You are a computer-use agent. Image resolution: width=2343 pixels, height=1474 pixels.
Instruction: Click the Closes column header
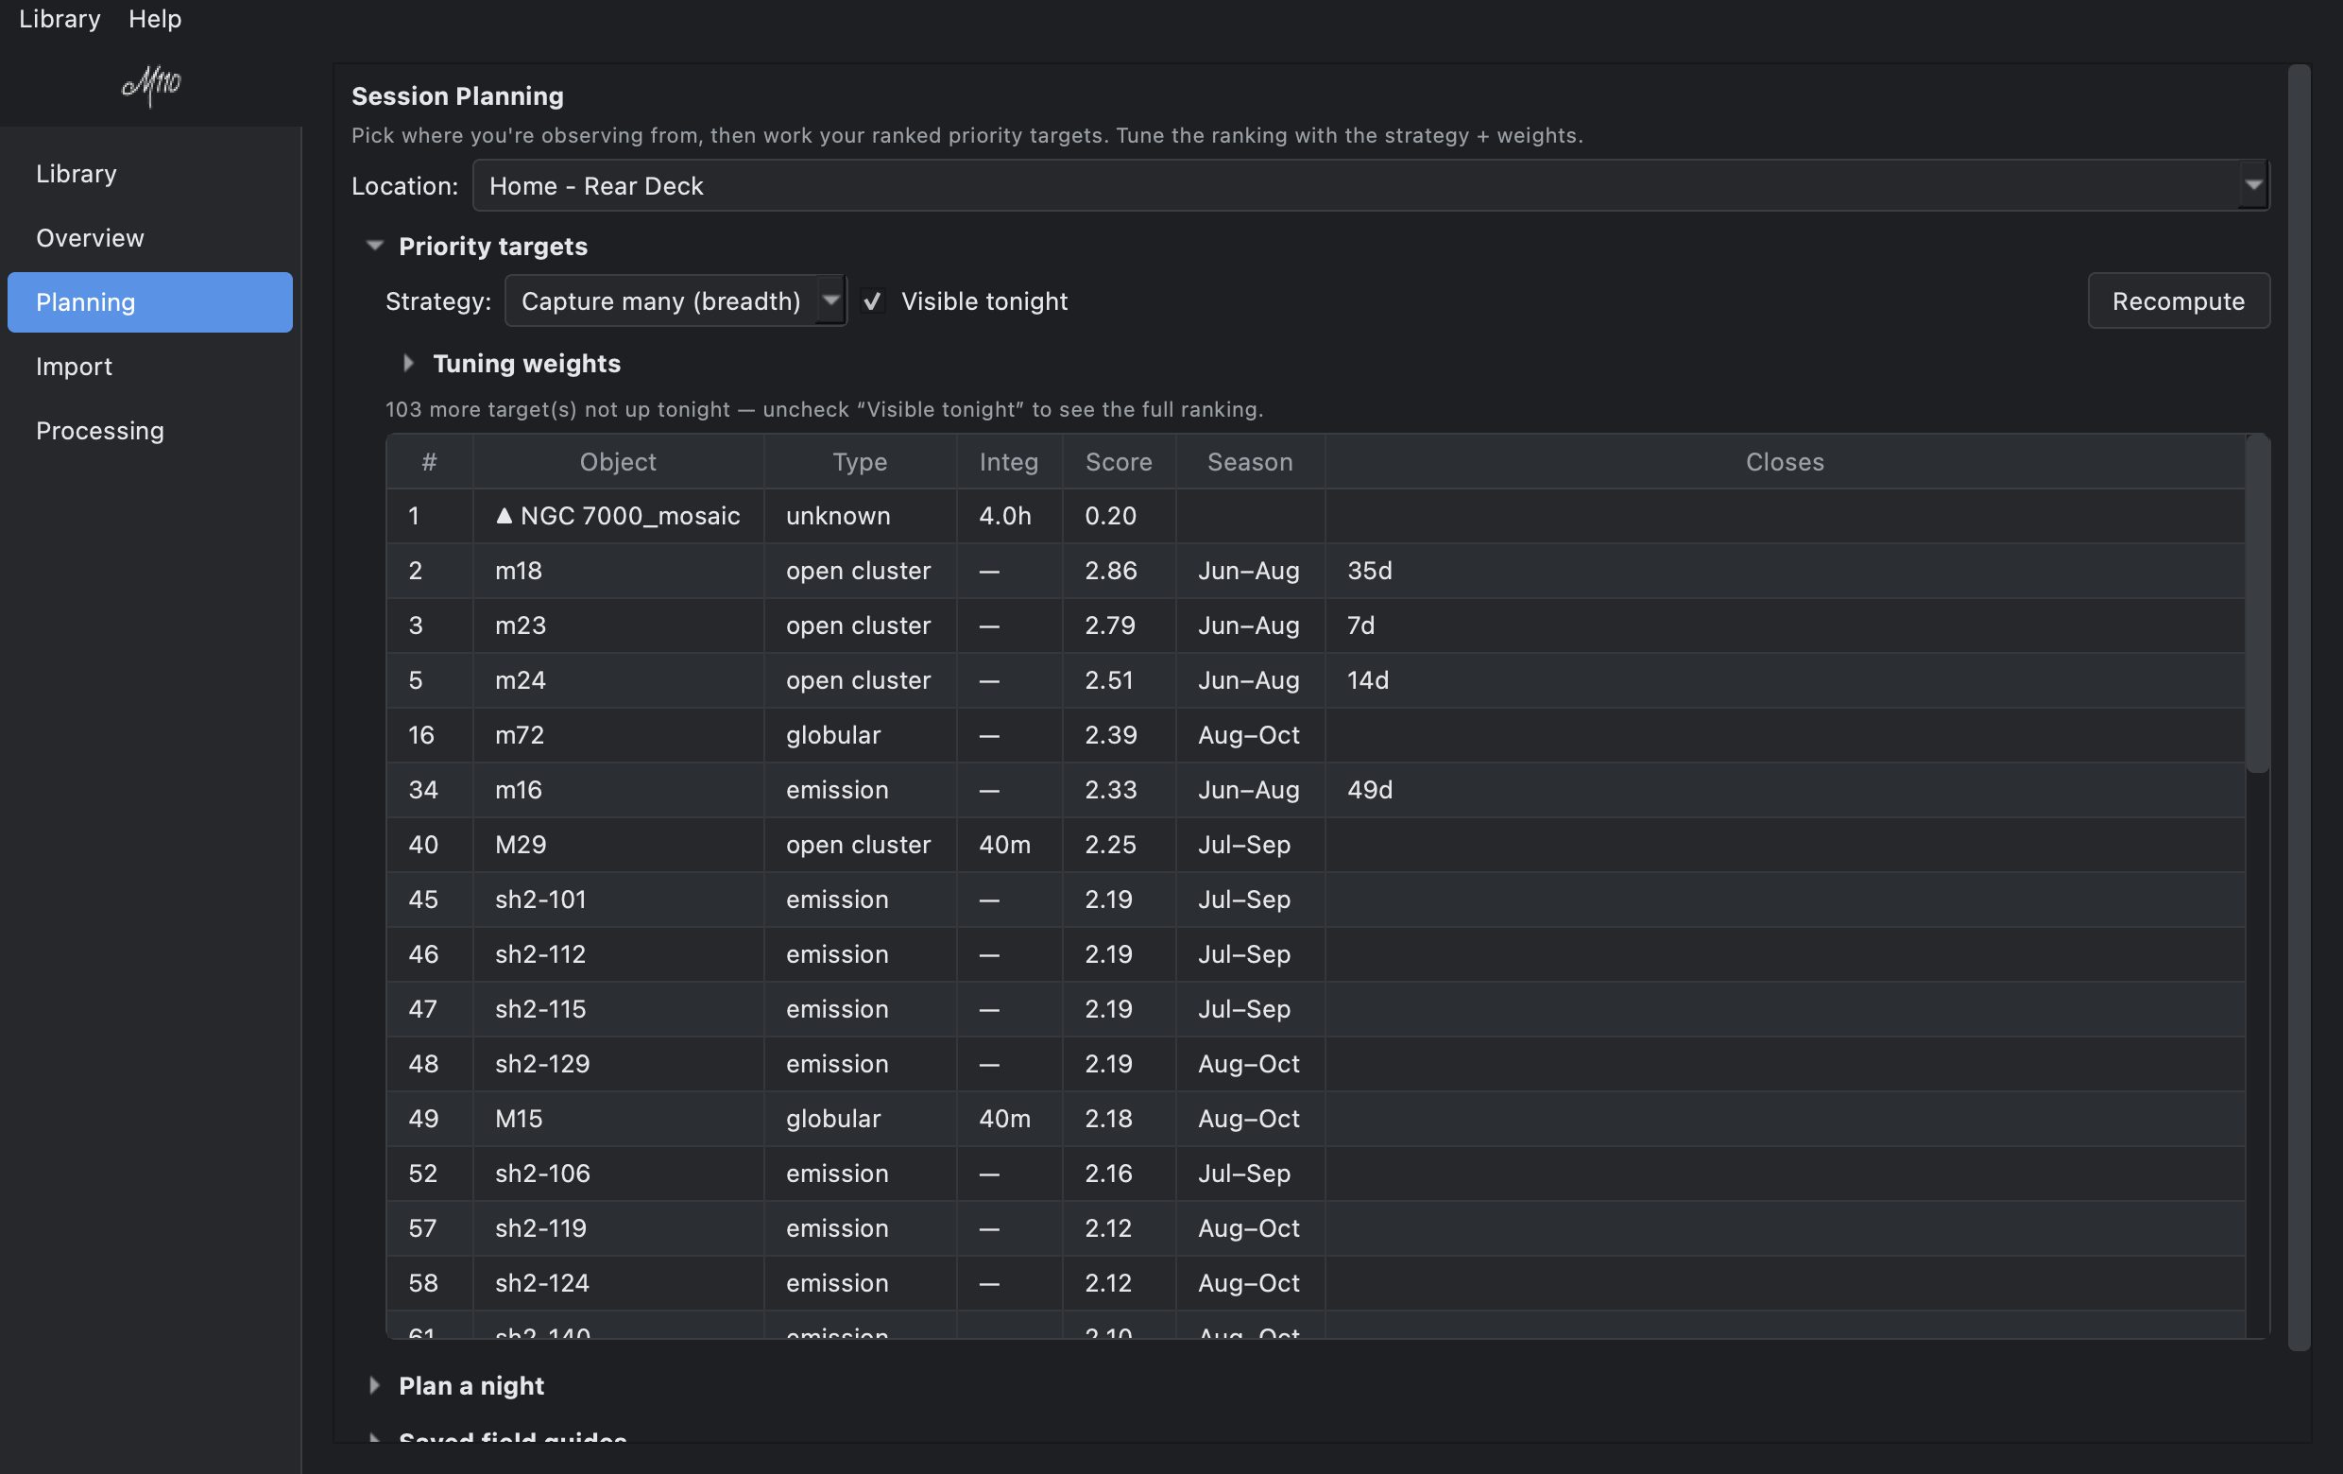coord(1785,462)
